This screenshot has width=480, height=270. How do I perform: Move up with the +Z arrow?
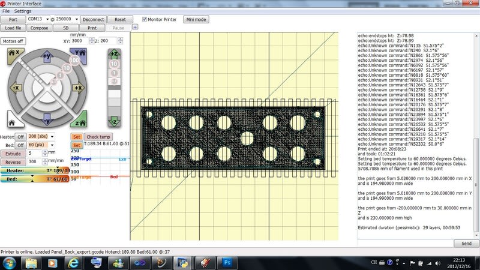click(114, 54)
